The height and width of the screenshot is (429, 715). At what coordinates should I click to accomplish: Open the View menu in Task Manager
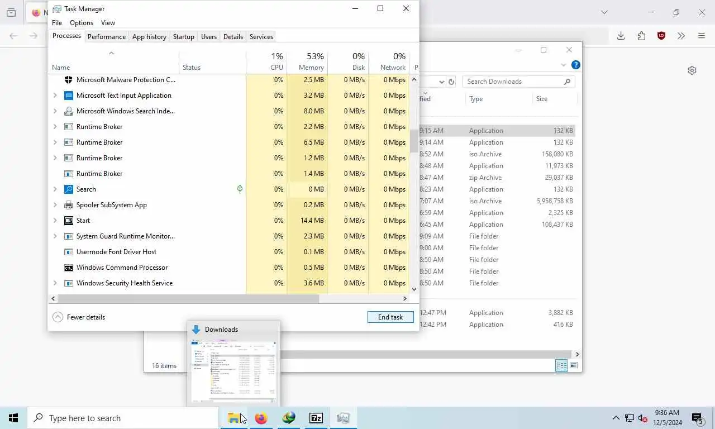(x=108, y=23)
